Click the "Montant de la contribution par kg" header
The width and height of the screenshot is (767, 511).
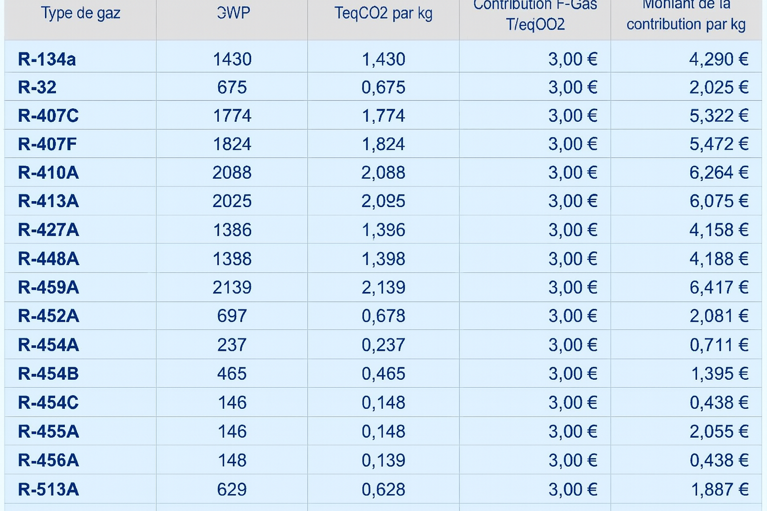(686, 15)
